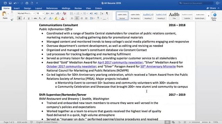Justify the paragraph text
This screenshot has height=124, width=222.
(x=86, y=18)
